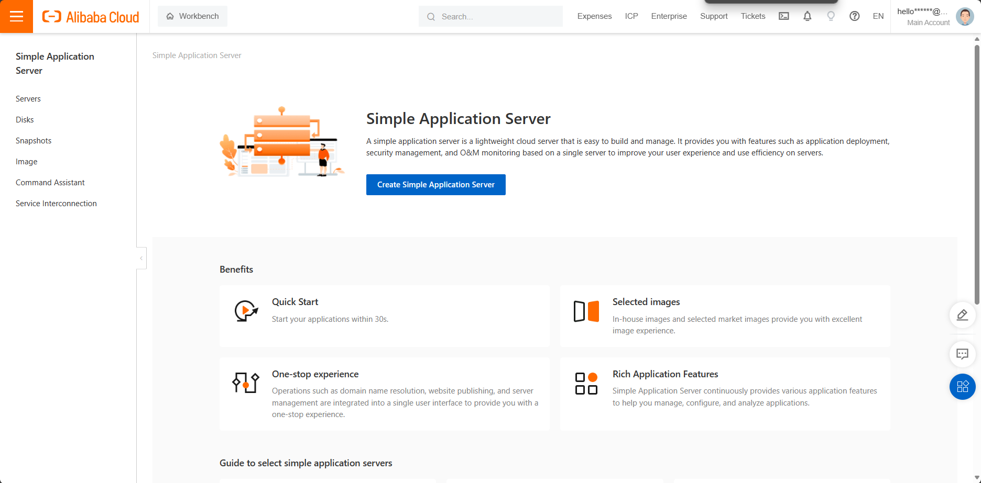981x483 pixels.
Task: Click the search magnifier icon
Action: click(x=431, y=17)
